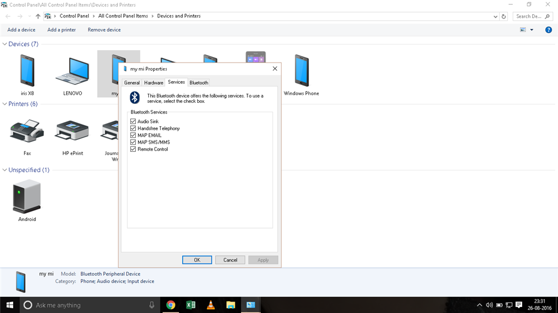Click the my mi details pane thumbnail

coord(21,282)
